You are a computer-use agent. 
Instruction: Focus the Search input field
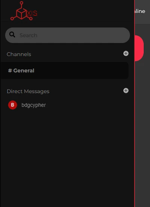click(x=67, y=35)
